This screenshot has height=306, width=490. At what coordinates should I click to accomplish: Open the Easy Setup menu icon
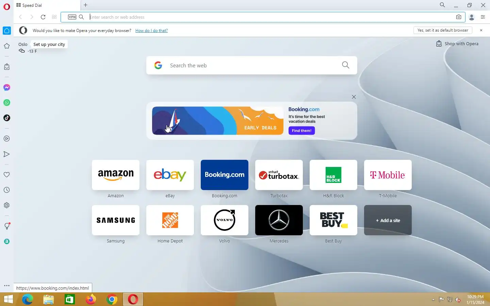483,17
